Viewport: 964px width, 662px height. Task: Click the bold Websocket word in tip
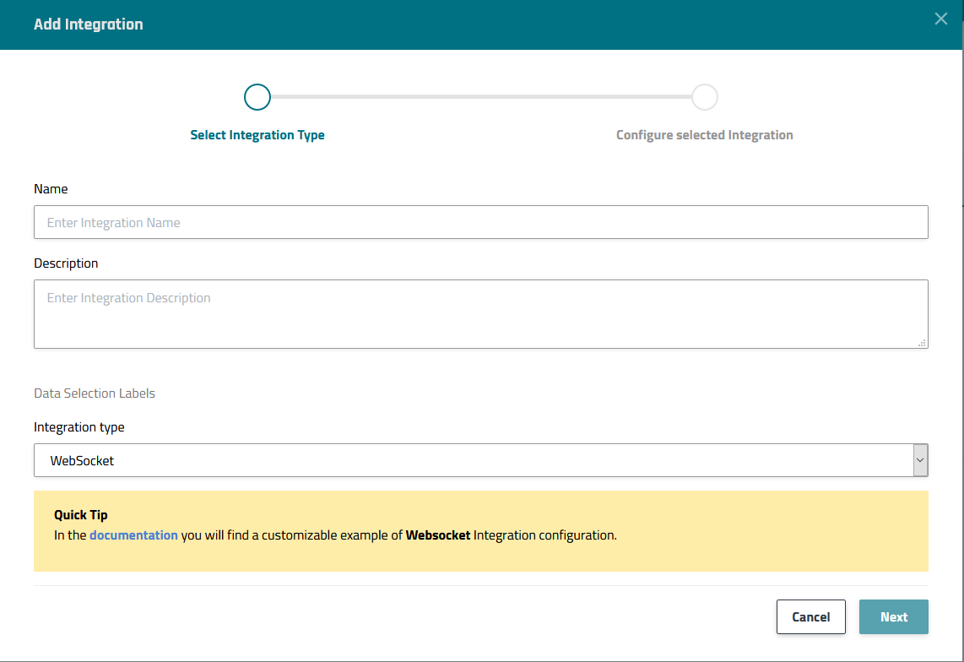(438, 535)
